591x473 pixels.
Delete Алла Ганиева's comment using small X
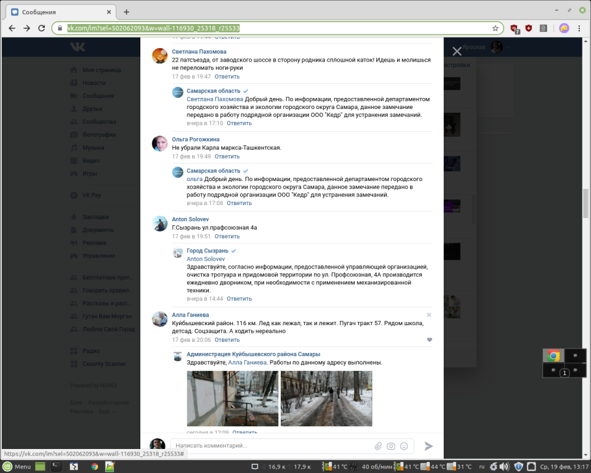pos(429,315)
